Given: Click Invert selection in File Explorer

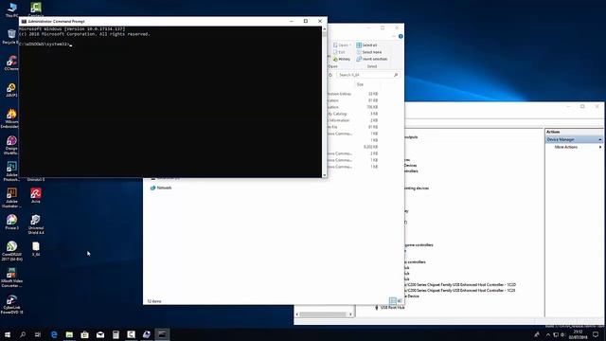Looking at the screenshot, I should (372, 59).
